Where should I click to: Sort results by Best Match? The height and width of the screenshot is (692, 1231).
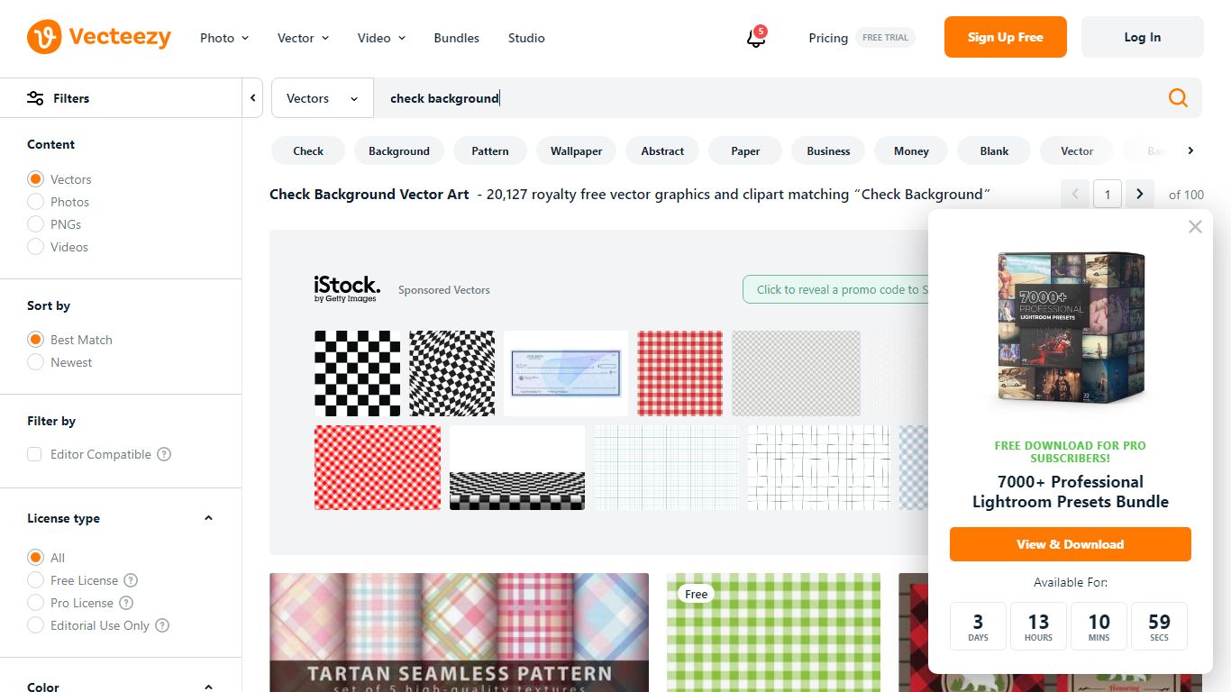click(35, 340)
